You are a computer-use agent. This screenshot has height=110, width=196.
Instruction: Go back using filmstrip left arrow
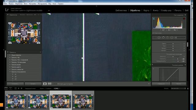(18, 88)
